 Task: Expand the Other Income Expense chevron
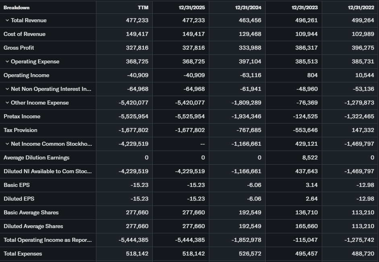pyautogui.click(x=7, y=103)
